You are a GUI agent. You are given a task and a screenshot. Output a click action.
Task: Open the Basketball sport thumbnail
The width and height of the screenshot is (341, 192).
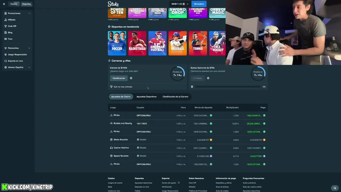tap(137, 43)
